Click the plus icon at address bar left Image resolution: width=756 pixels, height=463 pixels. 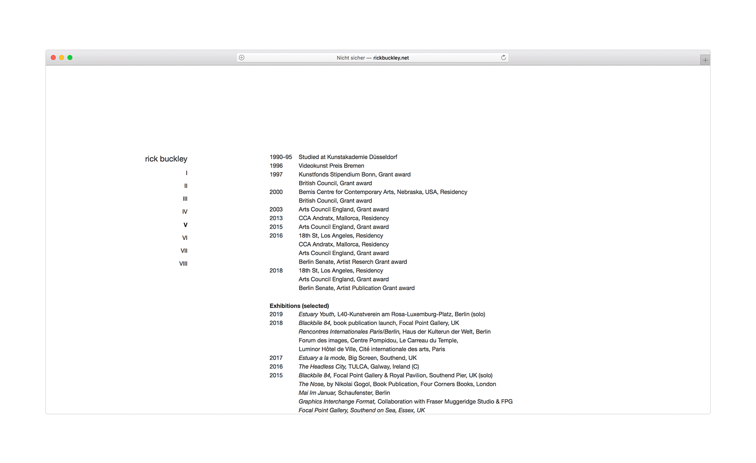click(x=241, y=58)
